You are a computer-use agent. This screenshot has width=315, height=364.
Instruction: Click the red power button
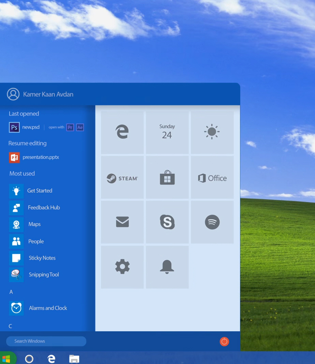point(224,341)
